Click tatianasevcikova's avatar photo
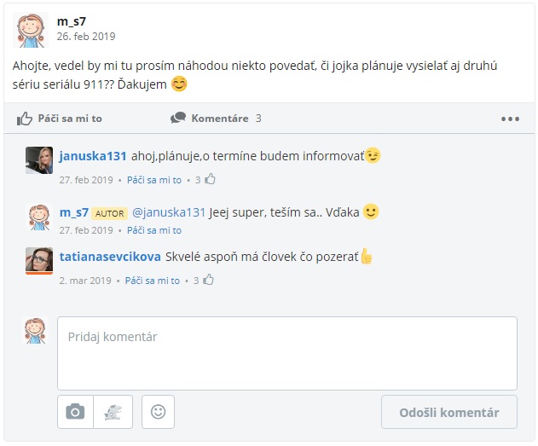This screenshot has width=538, height=446. pos(39,261)
